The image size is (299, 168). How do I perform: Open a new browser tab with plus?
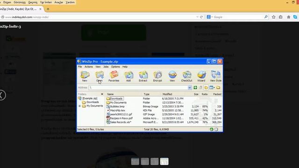[x=48, y=9]
